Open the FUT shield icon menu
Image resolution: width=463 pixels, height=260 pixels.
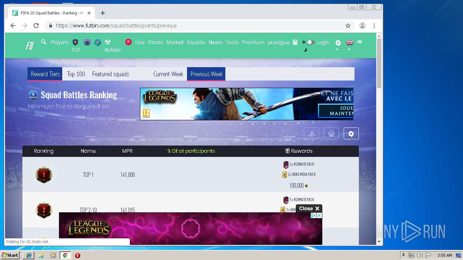pos(76,42)
